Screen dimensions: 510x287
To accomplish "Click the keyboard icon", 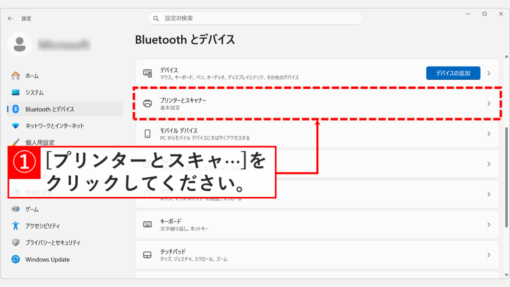I will (147, 225).
